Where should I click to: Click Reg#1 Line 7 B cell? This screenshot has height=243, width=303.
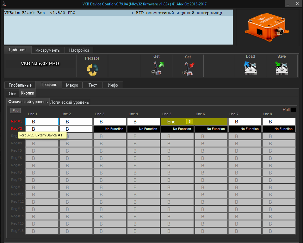(x=245, y=121)
